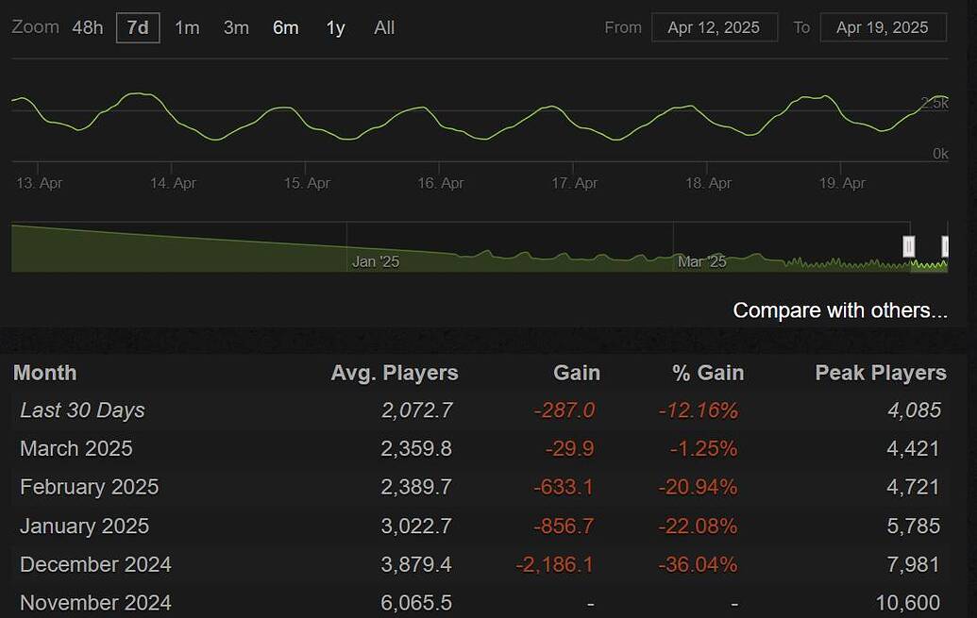
Task: Click the December 2024 month entry
Action: tap(94, 563)
